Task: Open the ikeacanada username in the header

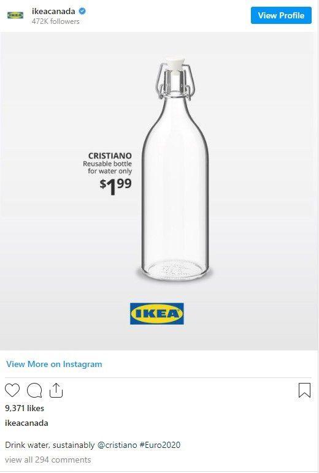Action: [x=53, y=12]
